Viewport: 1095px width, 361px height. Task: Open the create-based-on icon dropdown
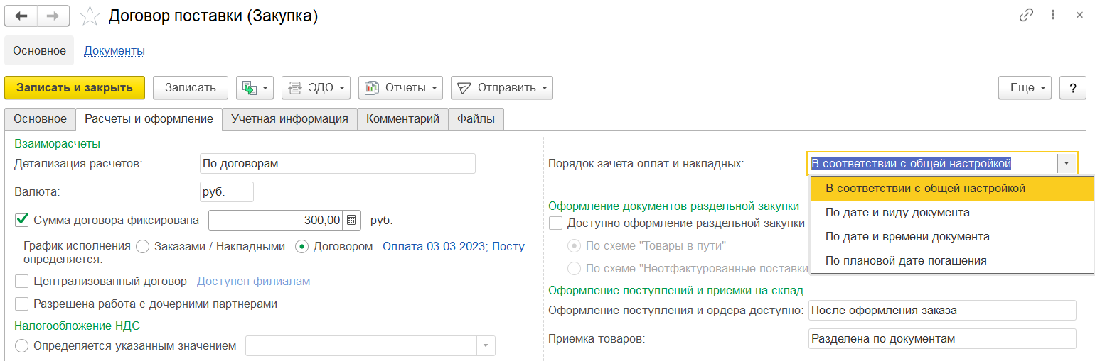(x=255, y=88)
